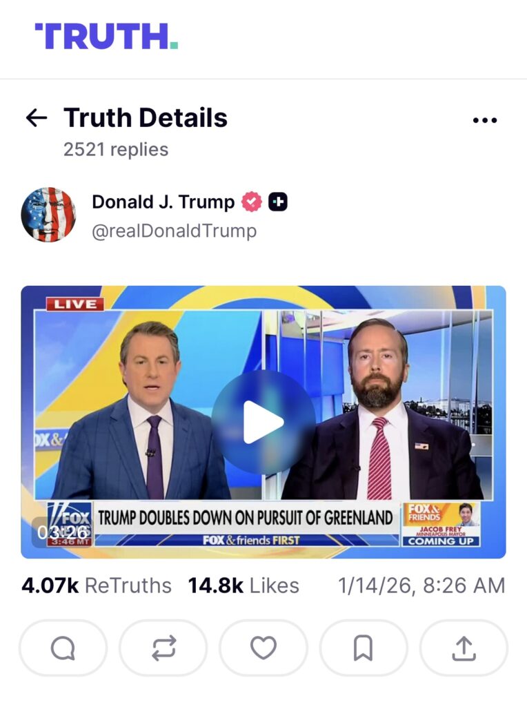This screenshot has width=527, height=707.
Task: Go back using the left arrow
Action: click(37, 118)
